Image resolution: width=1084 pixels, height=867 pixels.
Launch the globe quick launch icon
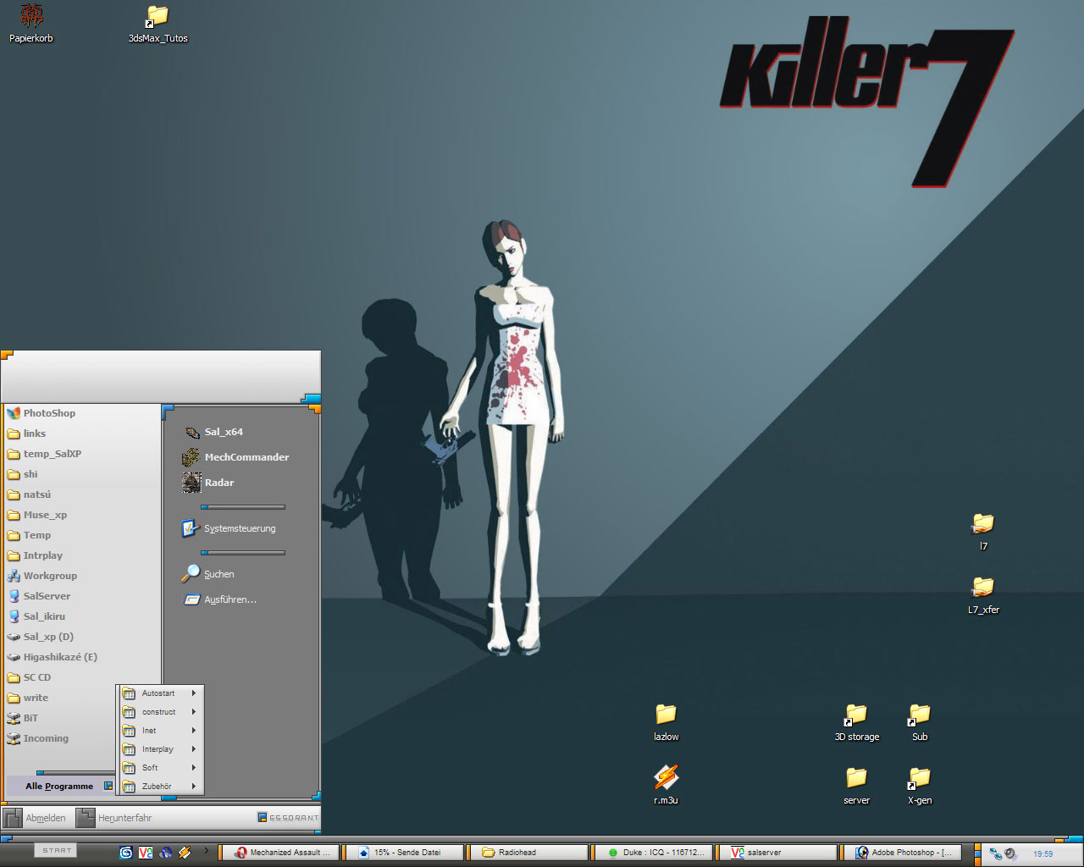[166, 853]
